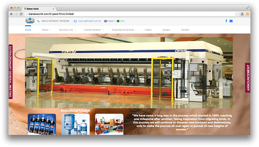
Task: Open the Corporate Goverance menu
Action: pos(124,30)
